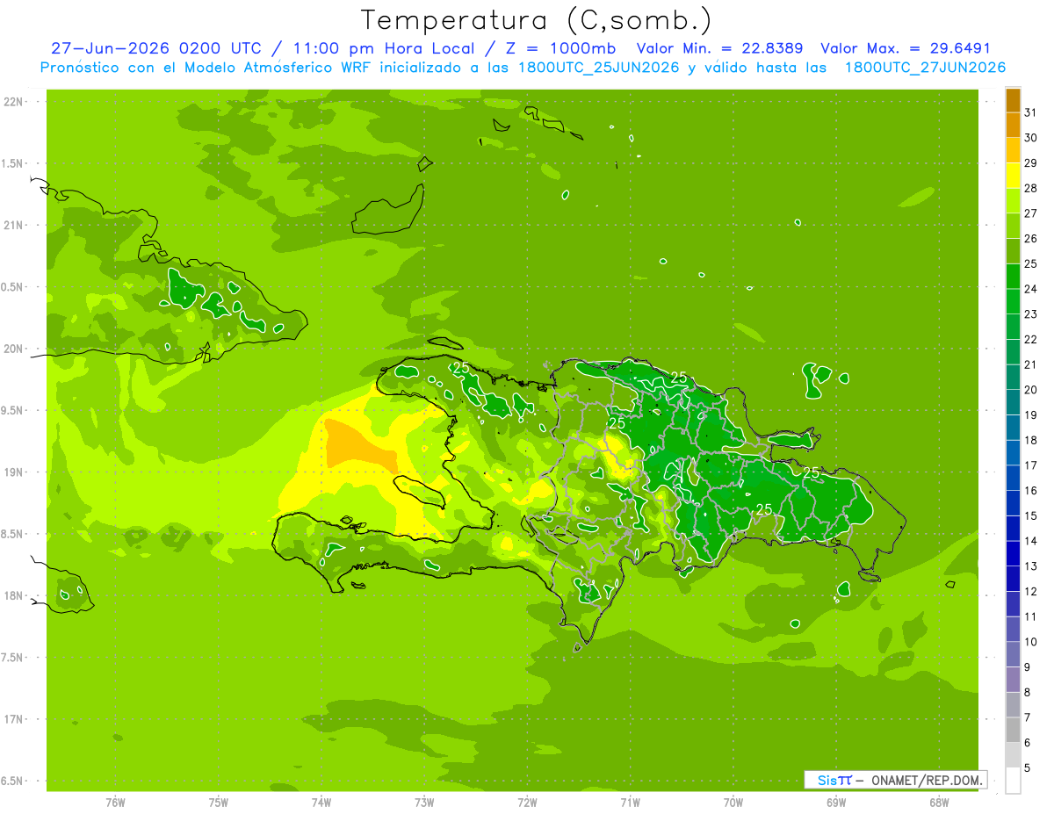
Task: Click the legend label "20"
Action: (x=1031, y=390)
